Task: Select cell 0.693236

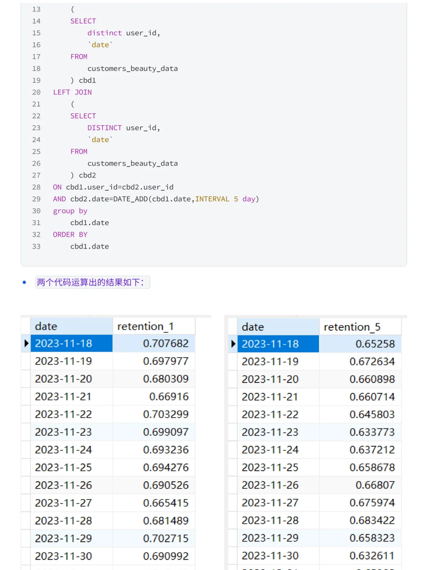Action: point(154,450)
